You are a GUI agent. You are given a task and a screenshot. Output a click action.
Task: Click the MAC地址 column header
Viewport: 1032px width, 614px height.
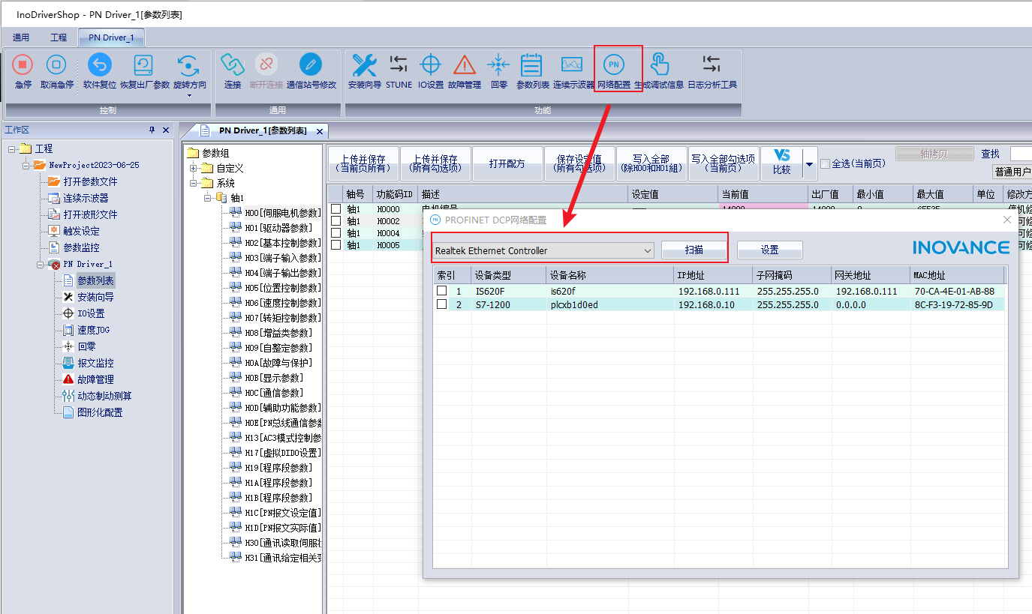coord(957,275)
